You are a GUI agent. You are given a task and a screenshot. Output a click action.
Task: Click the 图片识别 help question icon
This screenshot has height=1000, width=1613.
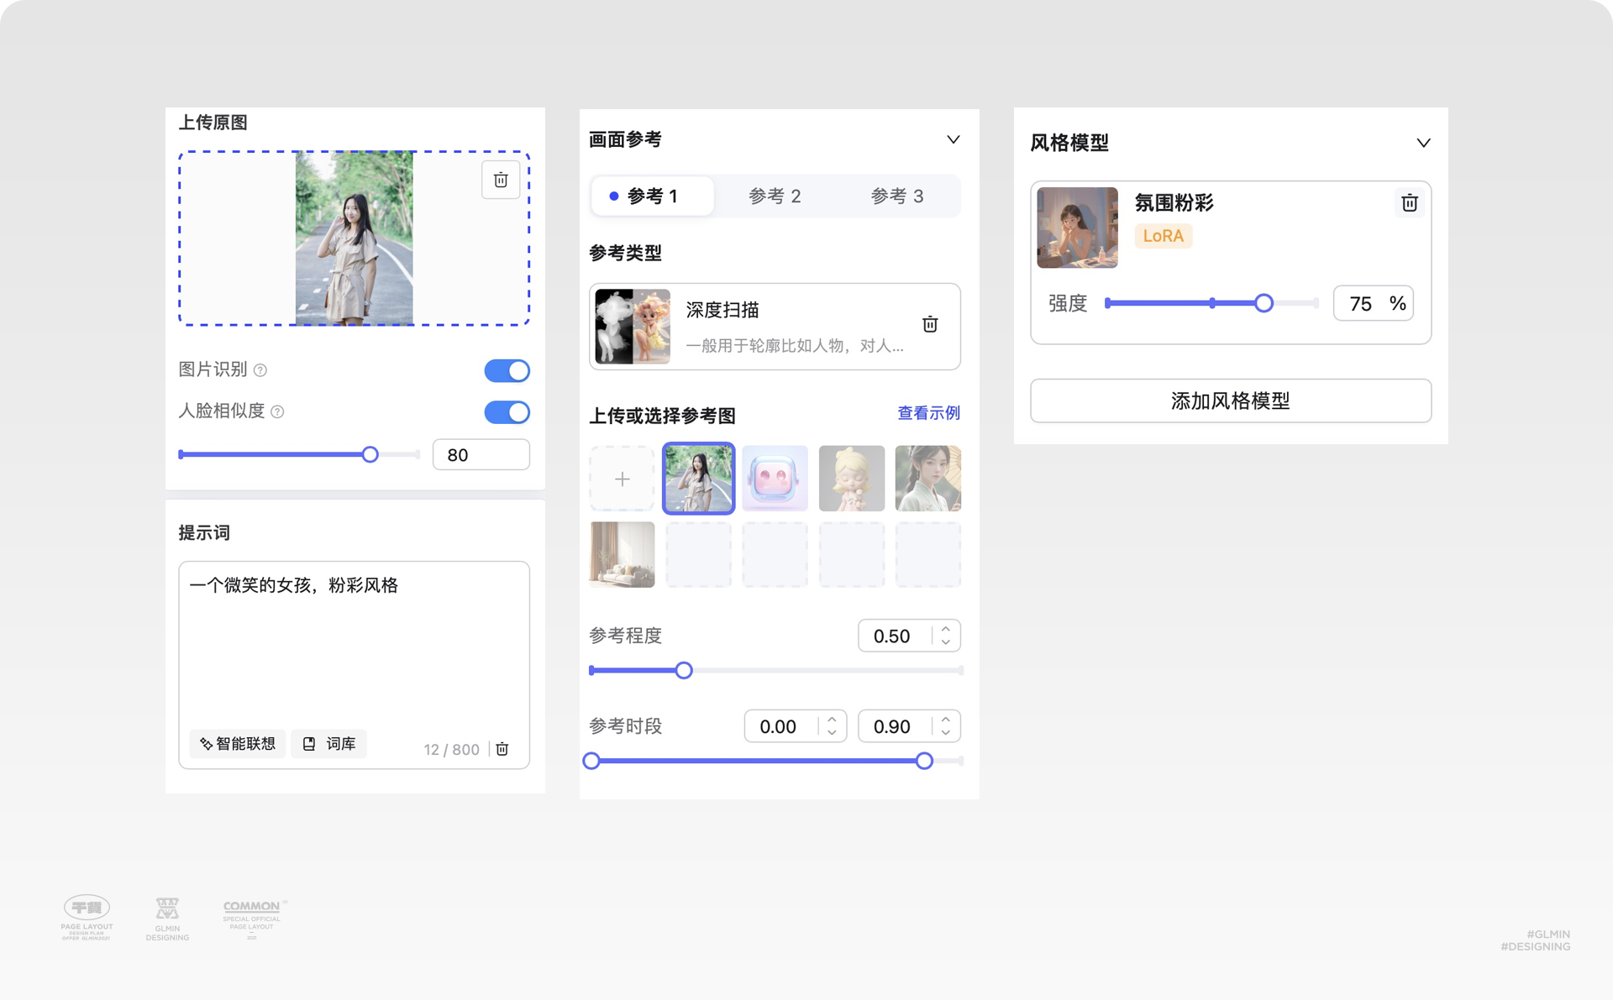pyautogui.click(x=260, y=370)
